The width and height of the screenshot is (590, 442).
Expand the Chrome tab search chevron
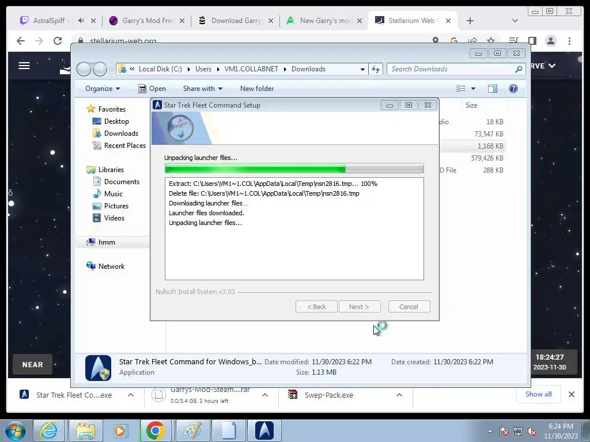515,21
